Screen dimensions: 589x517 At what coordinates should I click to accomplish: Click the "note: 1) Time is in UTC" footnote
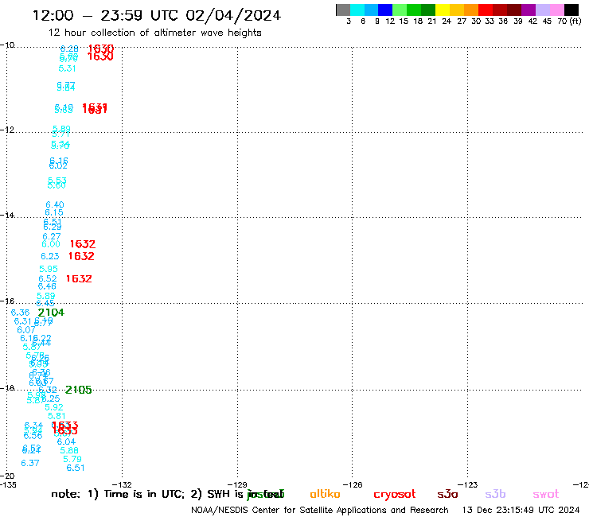118,494
